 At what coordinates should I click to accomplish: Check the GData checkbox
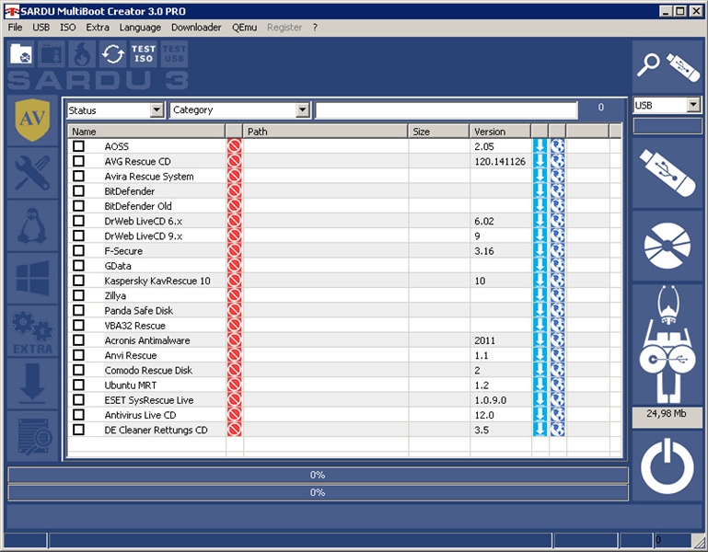pos(78,265)
